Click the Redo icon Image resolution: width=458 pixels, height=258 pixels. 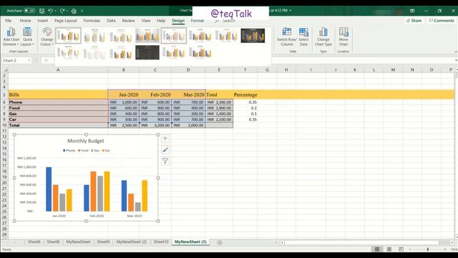62,11
